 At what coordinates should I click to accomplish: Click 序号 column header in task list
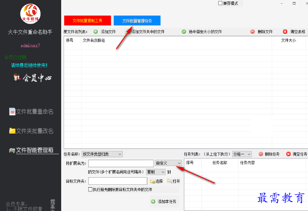point(190,163)
